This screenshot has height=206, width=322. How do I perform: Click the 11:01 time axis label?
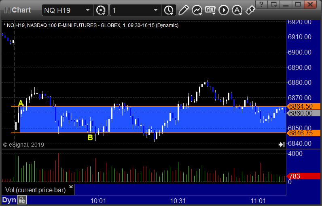pos(258,201)
